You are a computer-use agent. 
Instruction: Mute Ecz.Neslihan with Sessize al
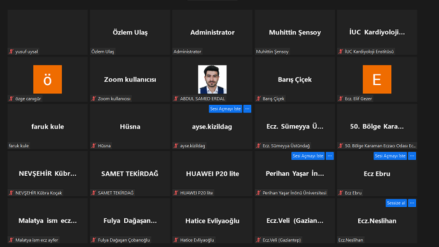[396, 203]
